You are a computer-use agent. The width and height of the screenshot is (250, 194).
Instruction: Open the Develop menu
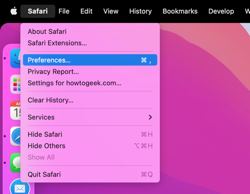[x=221, y=11]
